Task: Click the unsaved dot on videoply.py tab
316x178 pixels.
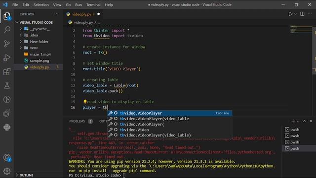Action: (x=99, y=14)
